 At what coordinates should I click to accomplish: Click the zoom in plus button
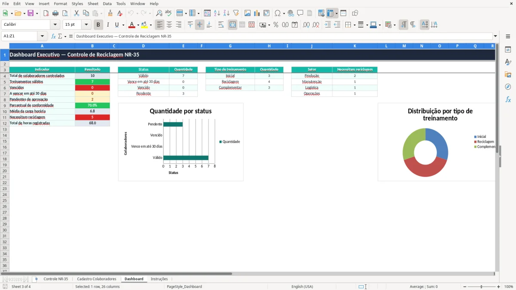tap(499, 287)
